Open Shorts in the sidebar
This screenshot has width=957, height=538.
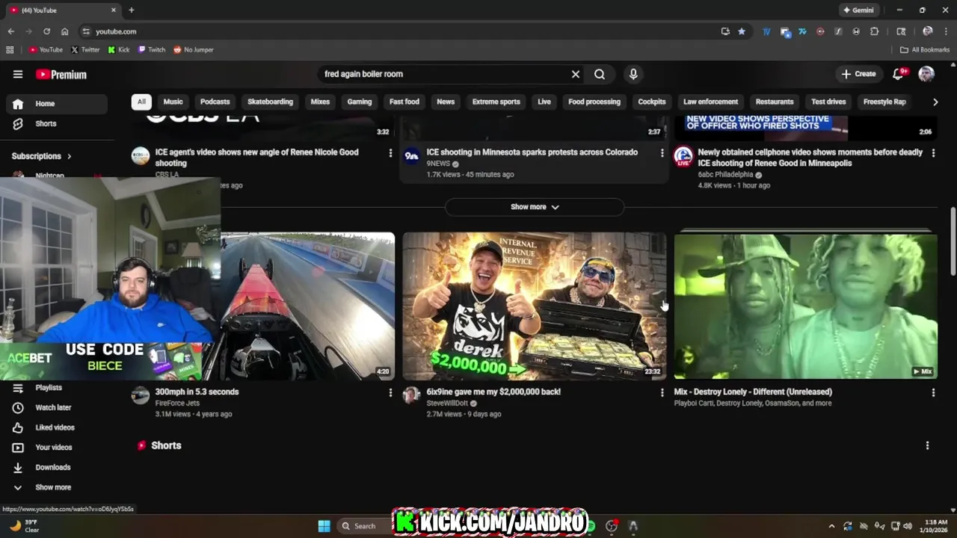pos(57,123)
